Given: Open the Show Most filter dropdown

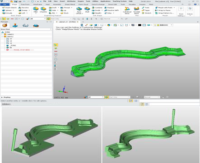Looking at the screenshot, I should [x=26, y=29].
